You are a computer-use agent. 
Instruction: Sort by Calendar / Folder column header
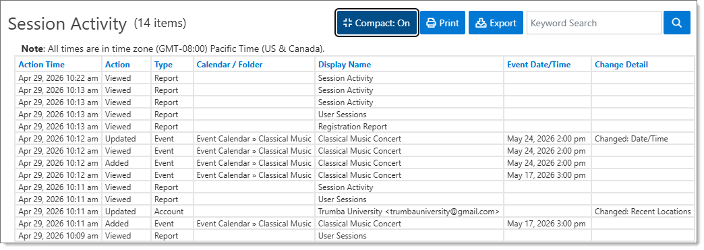(x=229, y=65)
